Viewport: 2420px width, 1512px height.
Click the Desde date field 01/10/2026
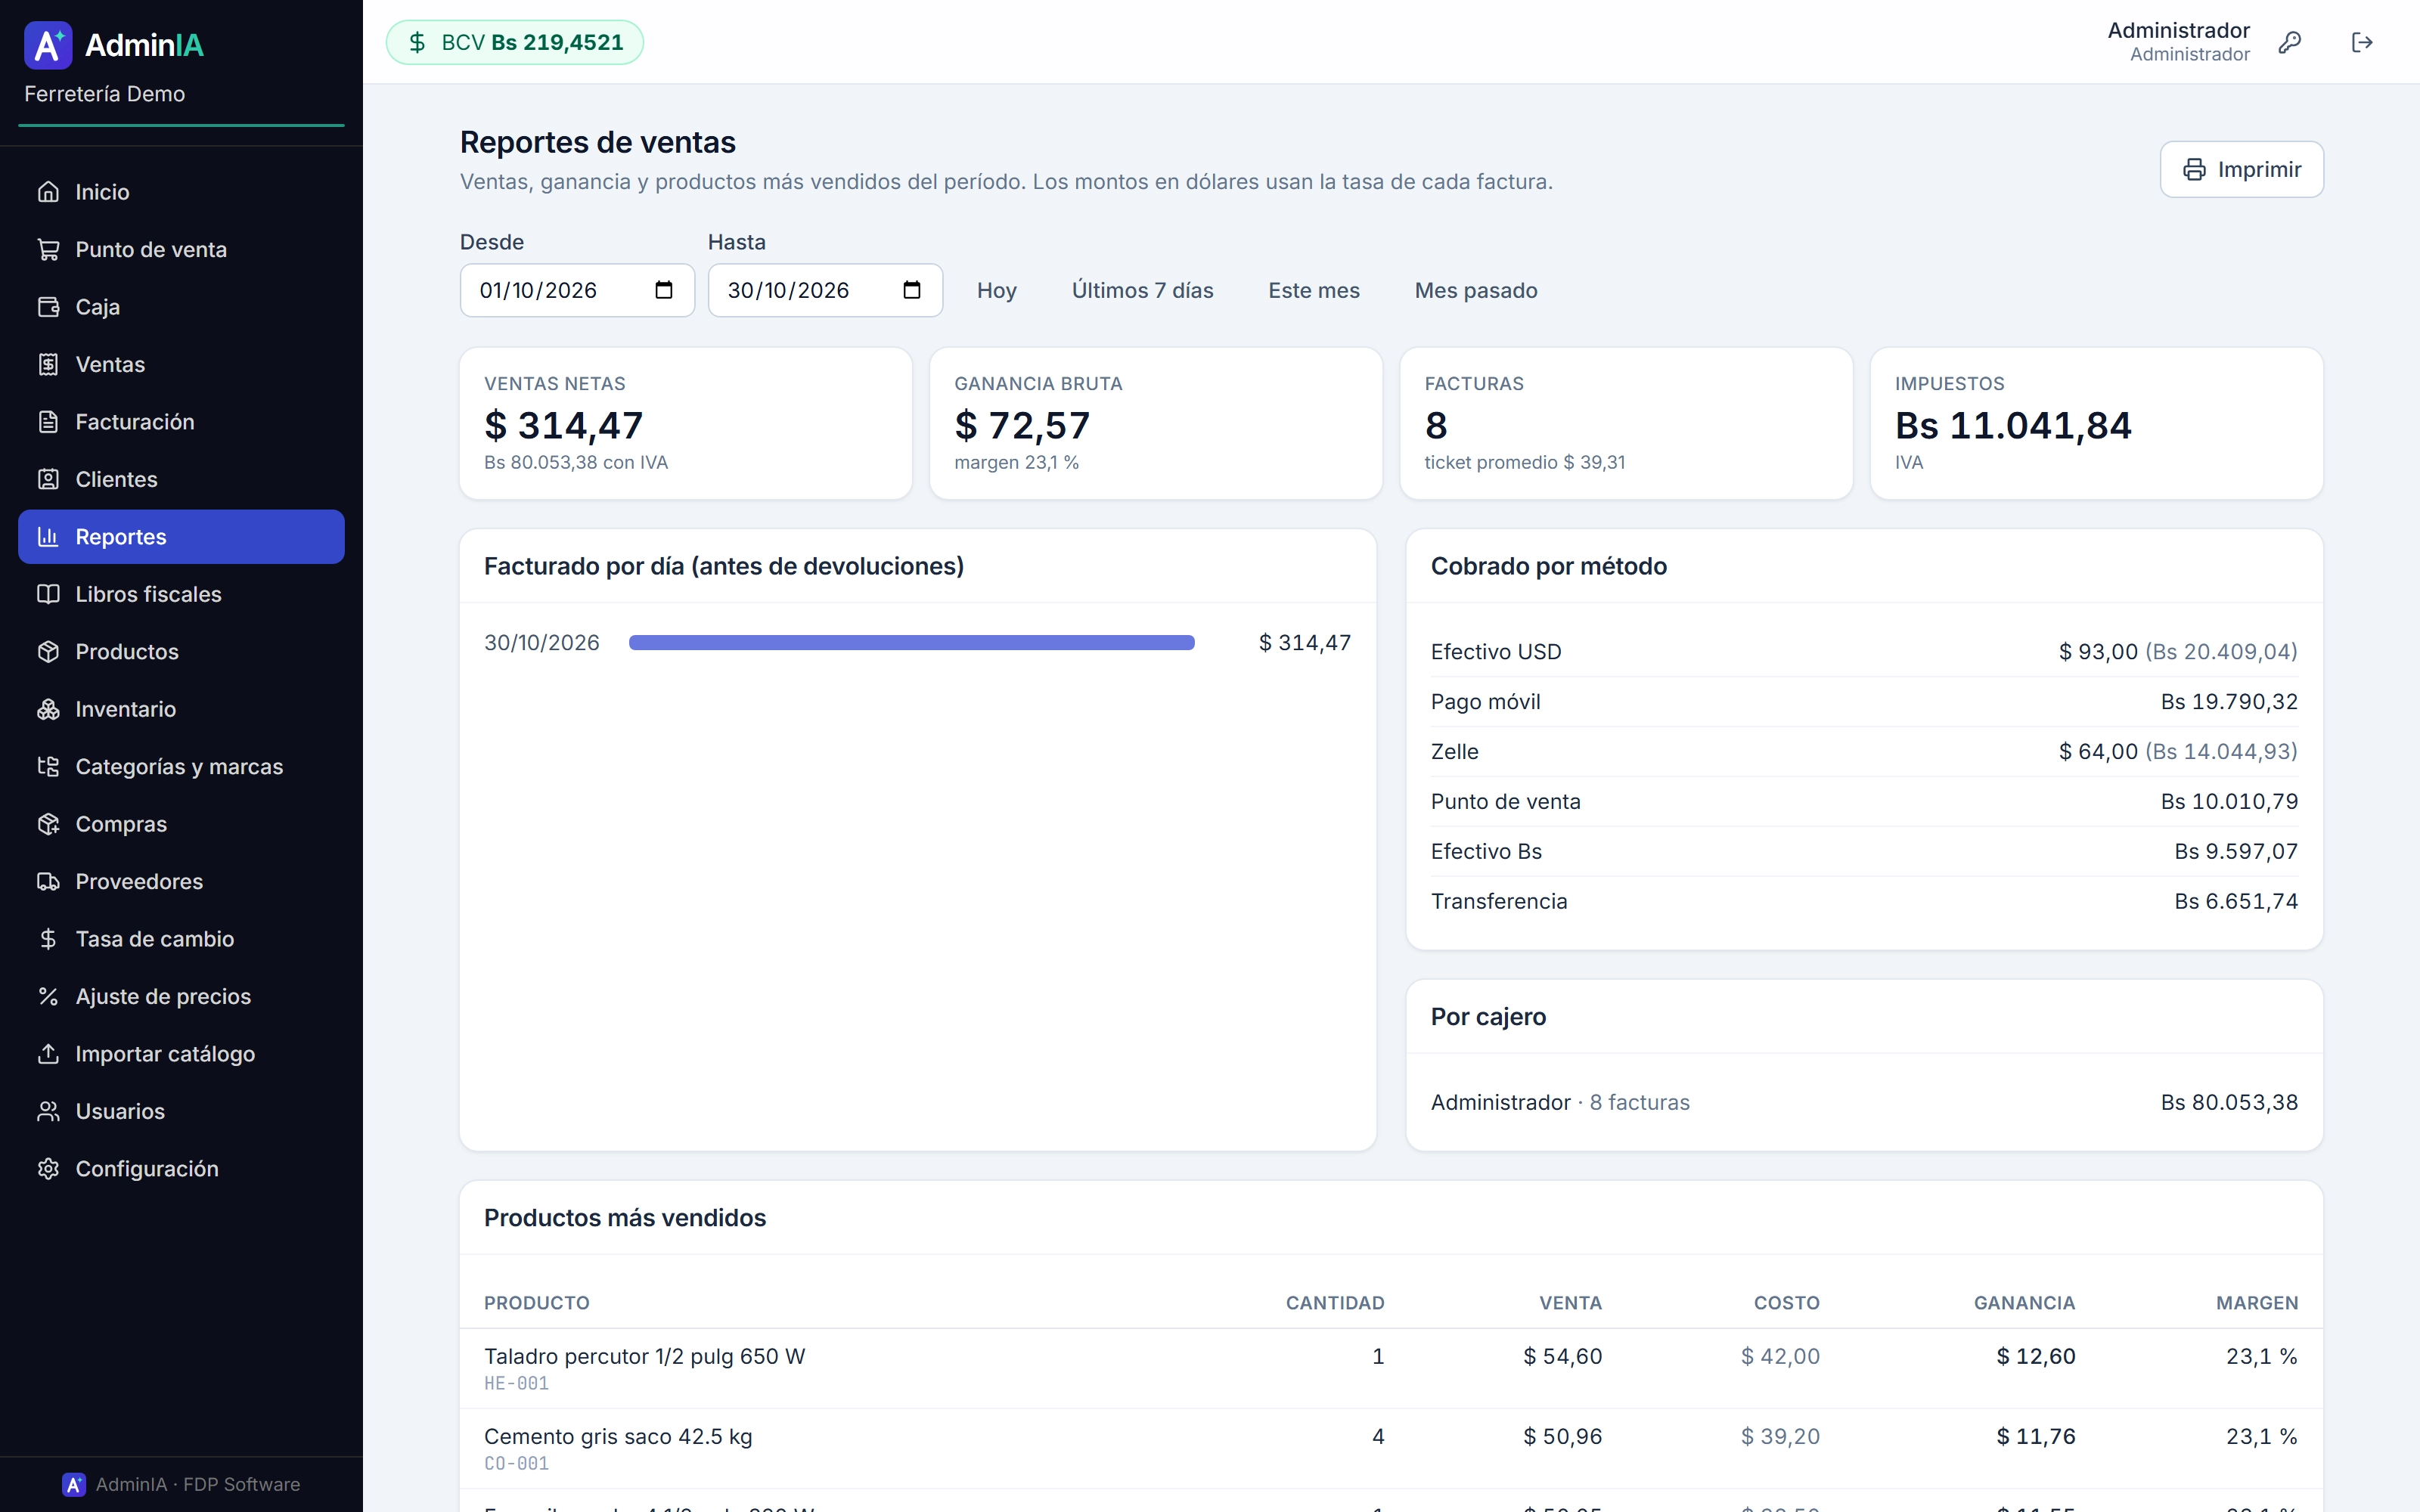click(x=577, y=290)
